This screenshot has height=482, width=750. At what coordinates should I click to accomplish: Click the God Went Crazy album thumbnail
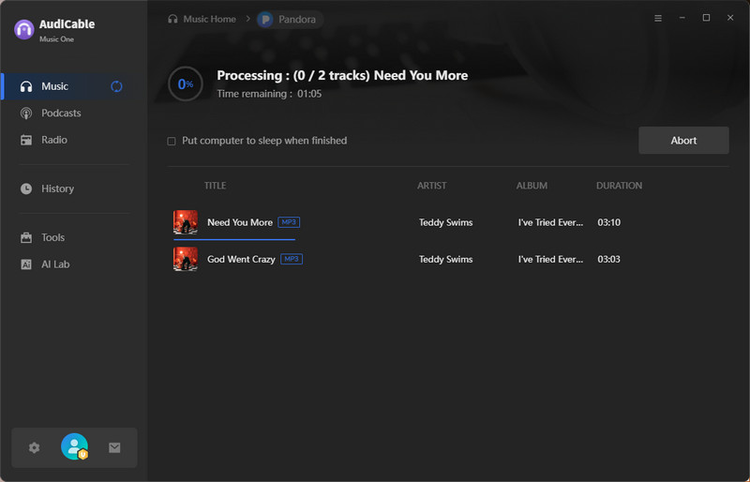186,259
